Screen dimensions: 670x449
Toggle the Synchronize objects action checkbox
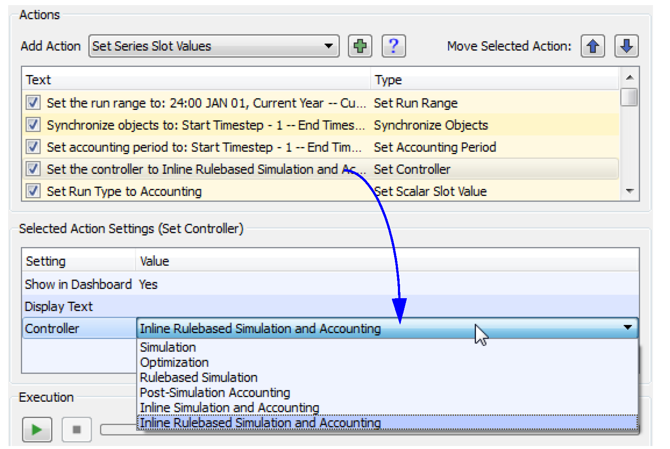click(x=33, y=125)
